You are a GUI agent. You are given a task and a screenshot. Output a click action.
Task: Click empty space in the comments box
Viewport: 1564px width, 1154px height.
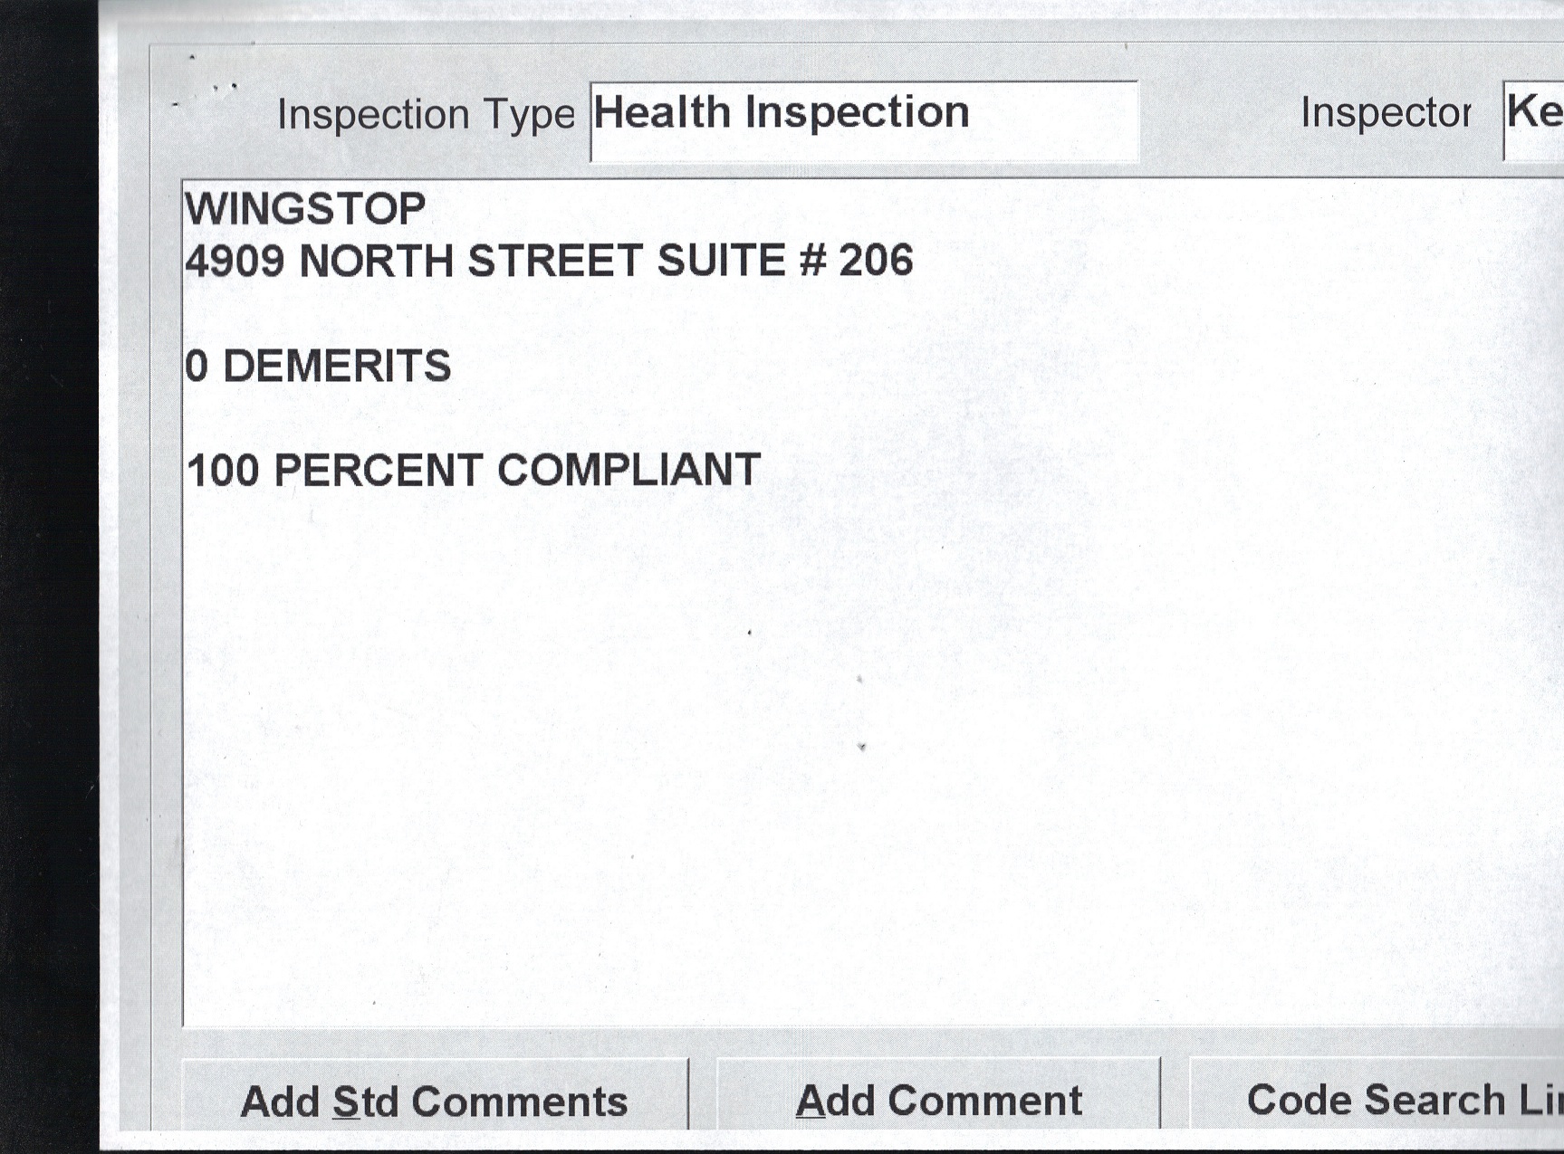(815, 769)
